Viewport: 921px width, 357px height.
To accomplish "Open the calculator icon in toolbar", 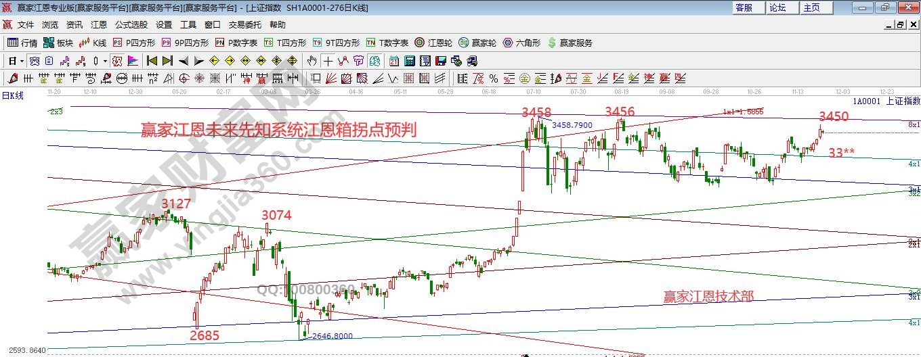I will tap(409, 61).
